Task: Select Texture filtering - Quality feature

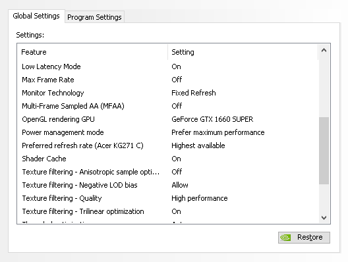Action: pos(62,198)
